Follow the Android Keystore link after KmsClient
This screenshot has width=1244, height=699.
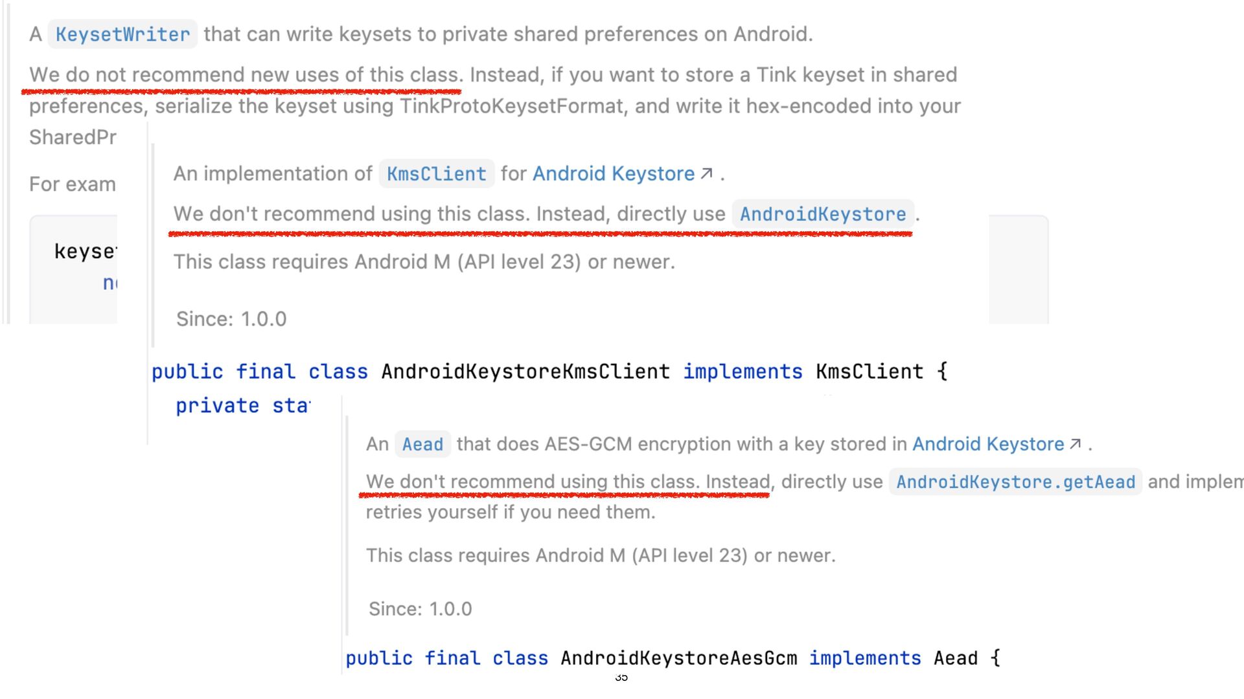tap(614, 174)
